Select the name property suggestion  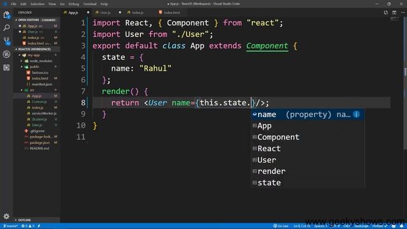308,114
